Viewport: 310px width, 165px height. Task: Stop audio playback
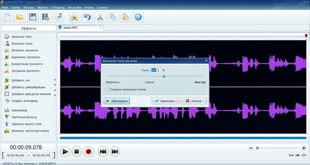(76, 151)
